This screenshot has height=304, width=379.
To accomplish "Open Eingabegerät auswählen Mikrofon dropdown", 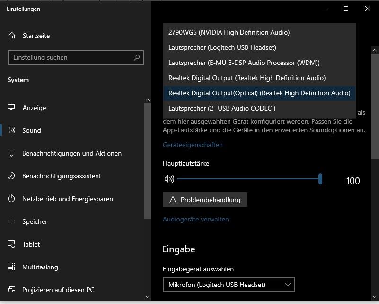I will coord(229,285).
